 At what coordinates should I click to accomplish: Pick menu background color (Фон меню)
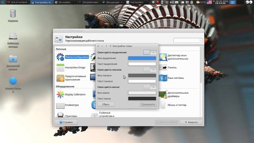142,93
